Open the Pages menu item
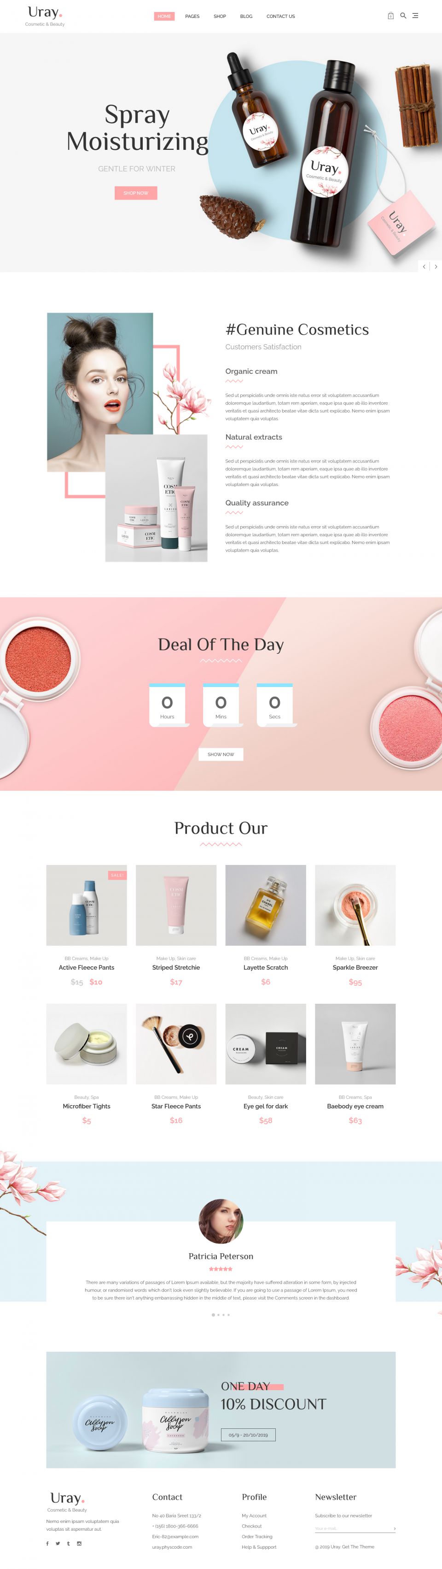This screenshot has height=1569, width=442. click(x=192, y=17)
